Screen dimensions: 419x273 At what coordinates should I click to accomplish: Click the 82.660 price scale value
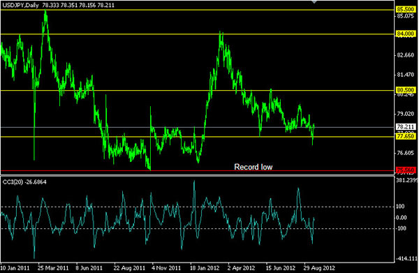point(405,55)
